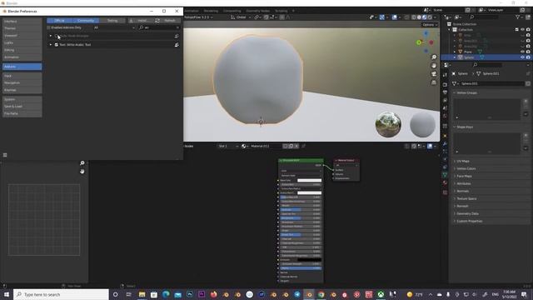Open the File Paths preferences section
This screenshot has height=300, width=533.
click(x=22, y=113)
